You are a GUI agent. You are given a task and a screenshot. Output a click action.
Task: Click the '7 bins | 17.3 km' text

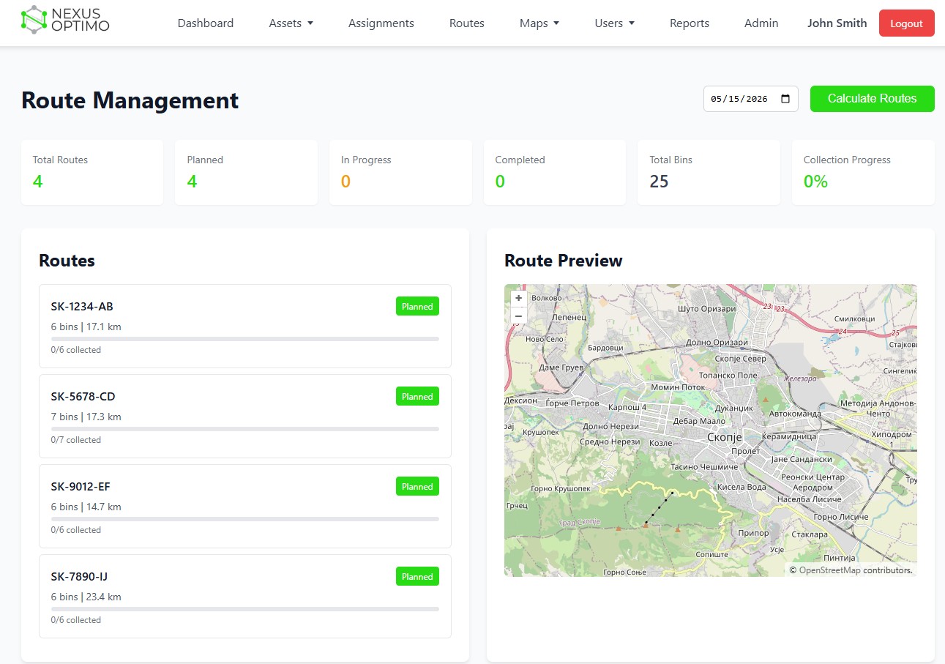pos(86,417)
